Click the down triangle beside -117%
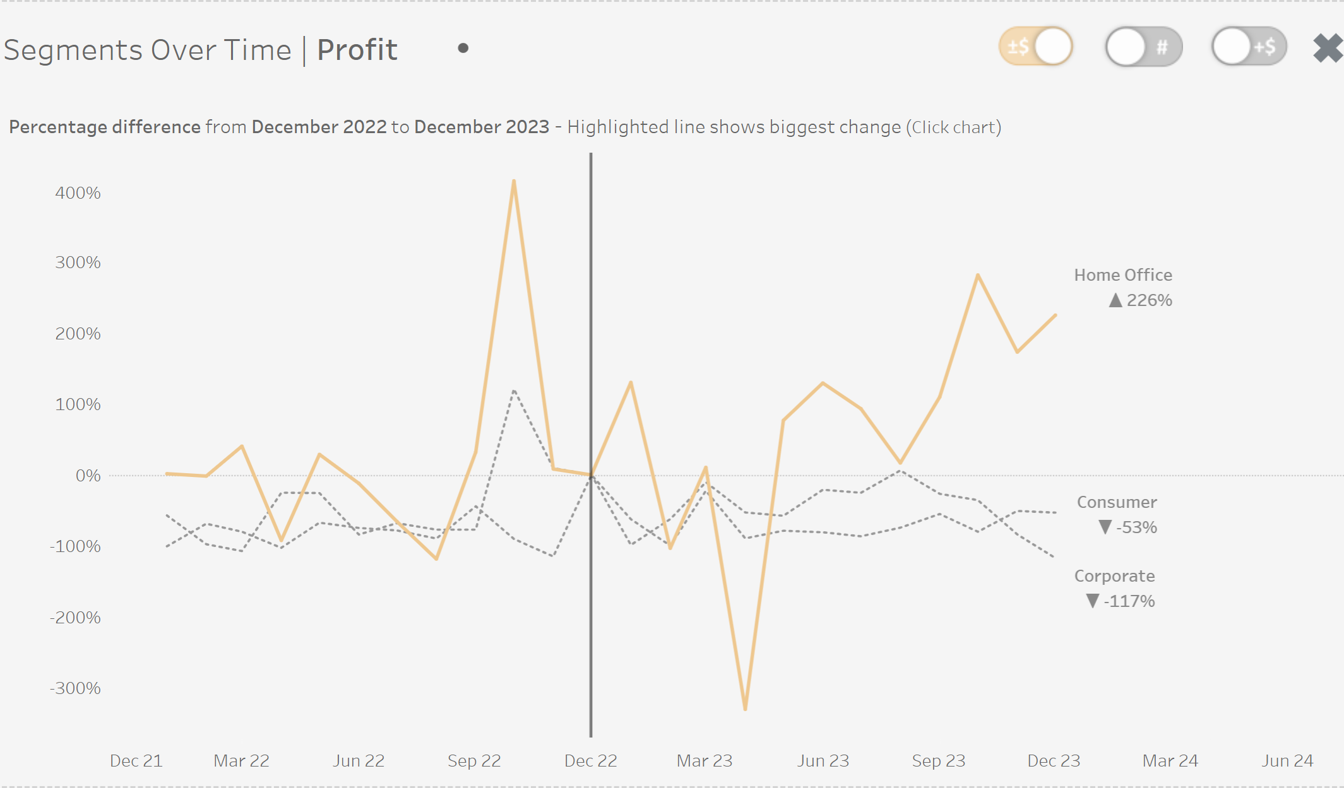This screenshot has height=788, width=1344. [1092, 601]
